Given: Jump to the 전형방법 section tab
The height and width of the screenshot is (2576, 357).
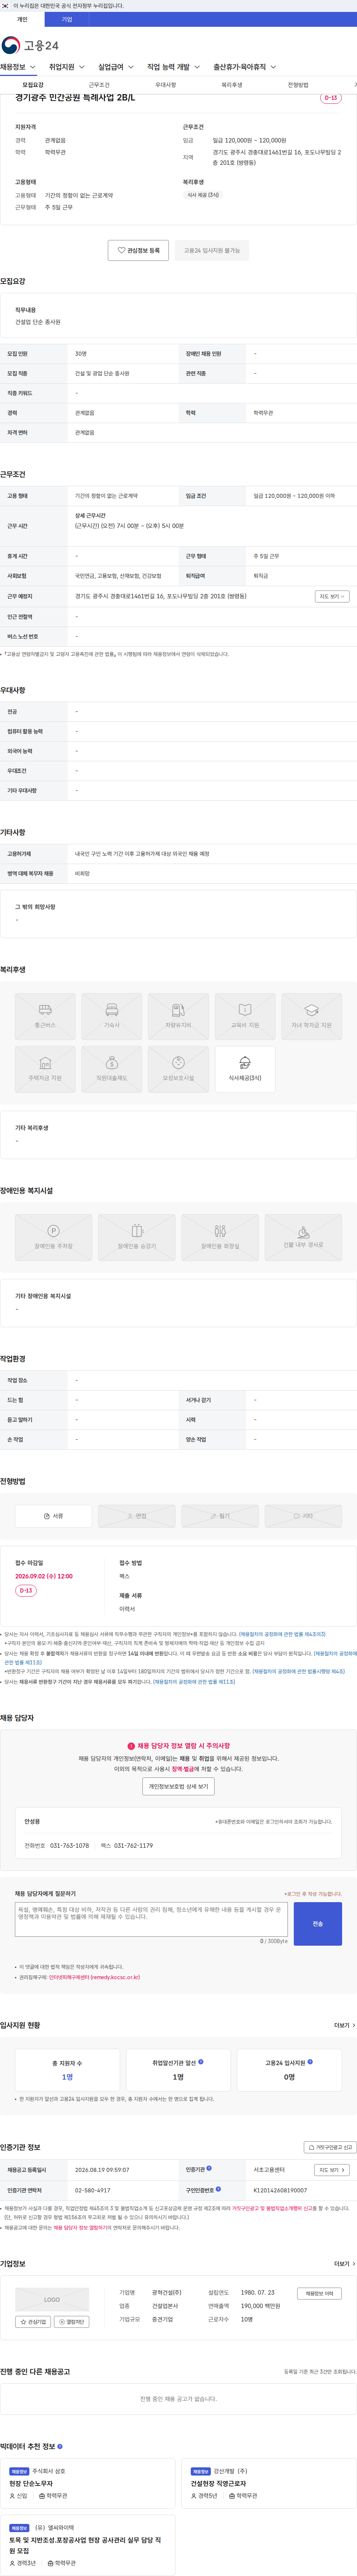Looking at the screenshot, I should (298, 85).
